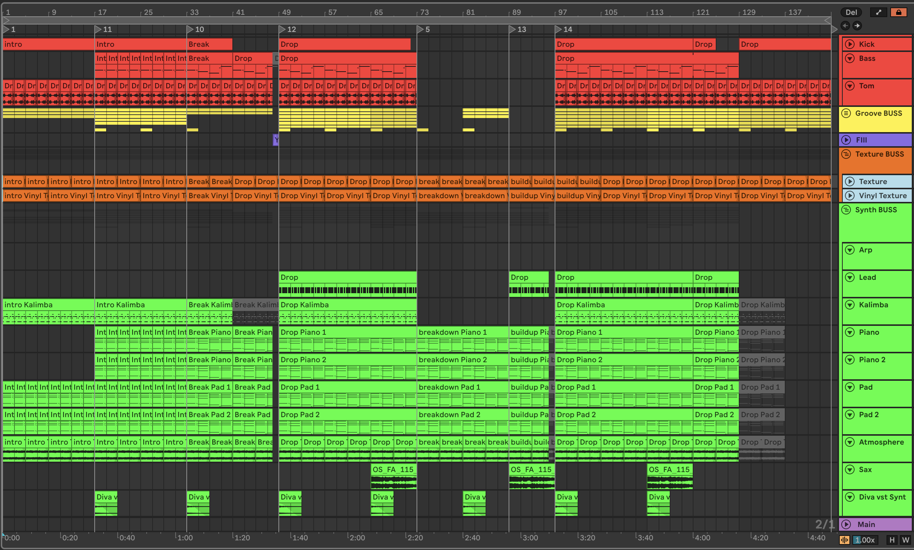Click the 1.00x zoom value field
The image size is (914, 550).
pyautogui.click(x=865, y=540)
